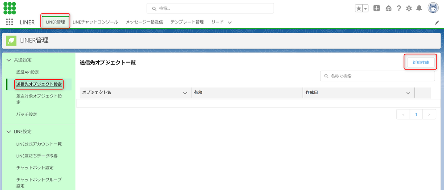Open help question mark icon
This screenshot has height=190, width=444.
tap(399, 9)
